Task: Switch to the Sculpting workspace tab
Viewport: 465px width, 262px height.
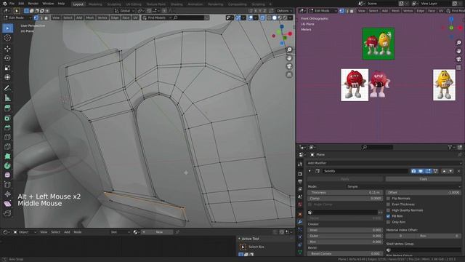Action: (x=114, y=4)
